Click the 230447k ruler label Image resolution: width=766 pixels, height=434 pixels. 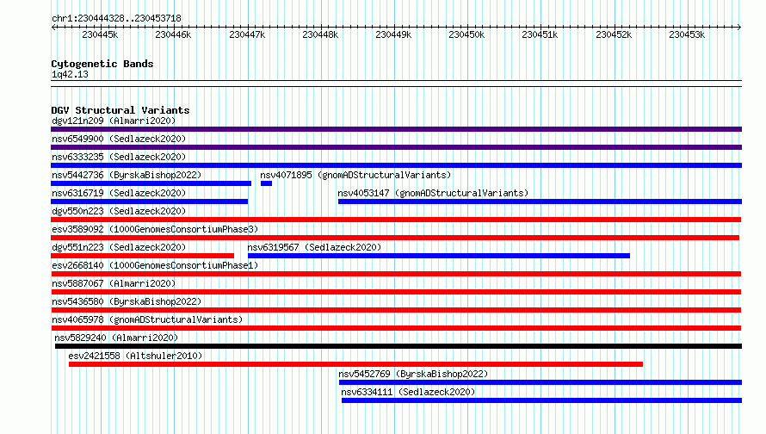247,34
